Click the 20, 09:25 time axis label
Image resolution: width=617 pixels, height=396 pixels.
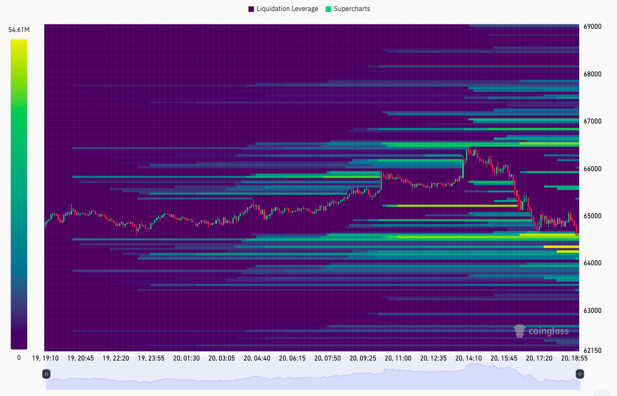(363, 358)
